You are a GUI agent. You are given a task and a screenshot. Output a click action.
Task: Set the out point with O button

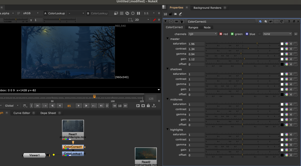click(107, 106)
